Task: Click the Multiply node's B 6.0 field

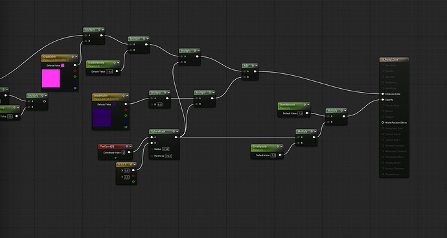Action: click(159, 104)
